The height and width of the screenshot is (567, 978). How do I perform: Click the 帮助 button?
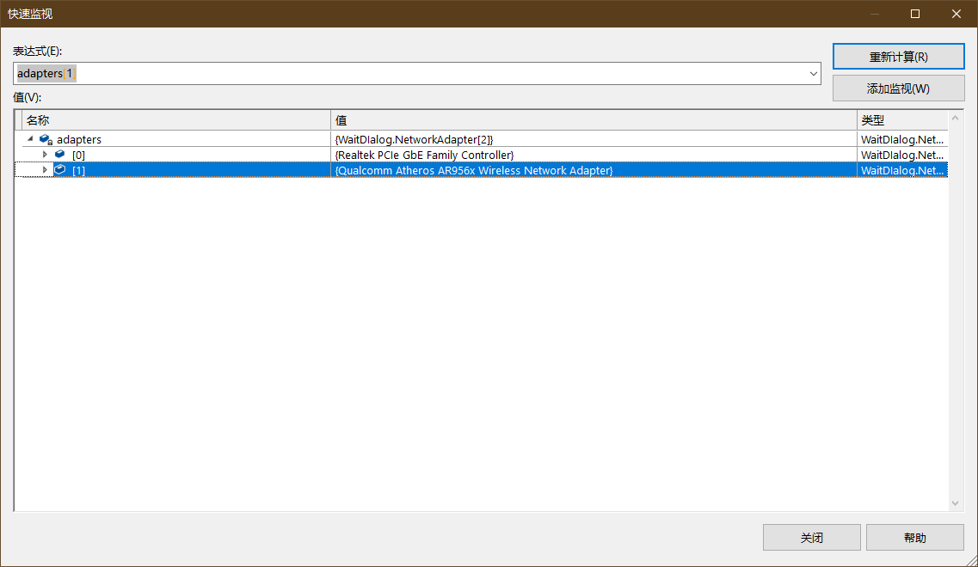pos(915,537)
